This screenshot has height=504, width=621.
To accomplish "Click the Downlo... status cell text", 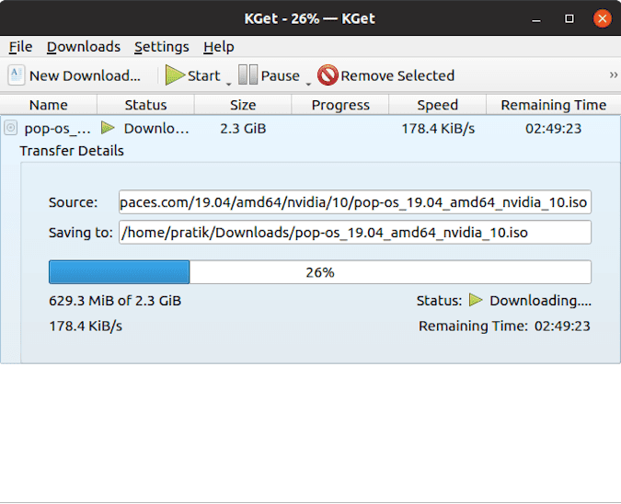I will (156, 128).
